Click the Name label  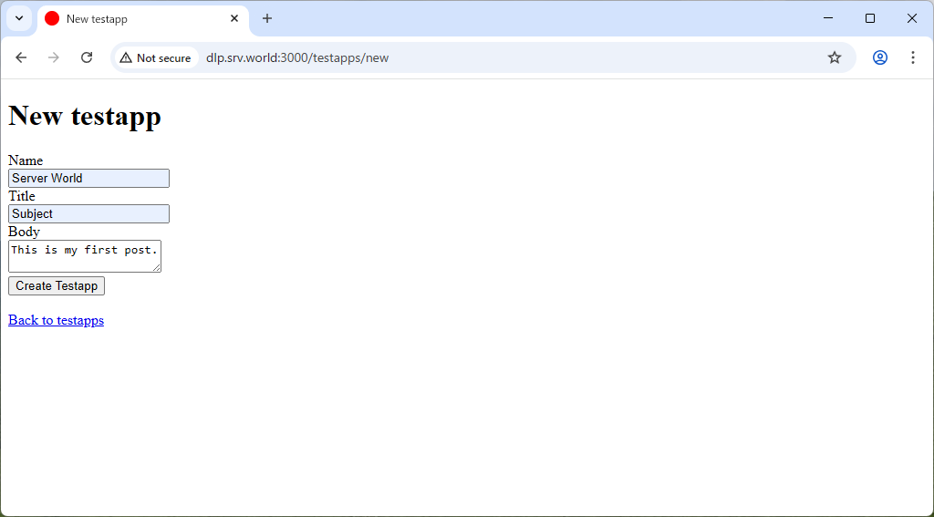(x=26, y=160)
